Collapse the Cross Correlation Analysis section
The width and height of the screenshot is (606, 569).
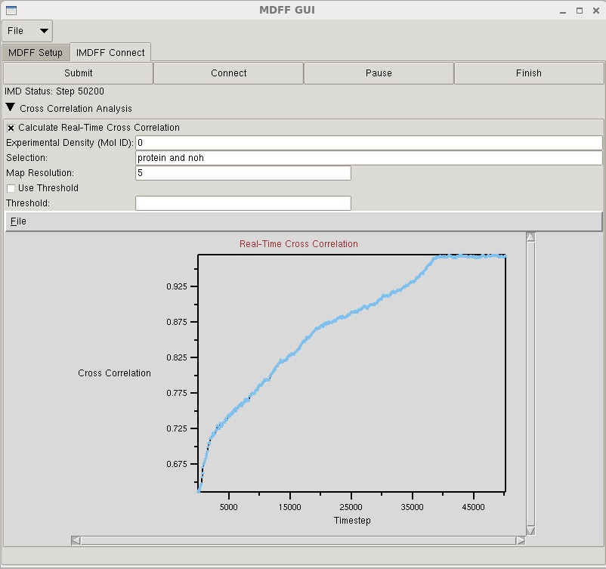(x=10, y=108)
